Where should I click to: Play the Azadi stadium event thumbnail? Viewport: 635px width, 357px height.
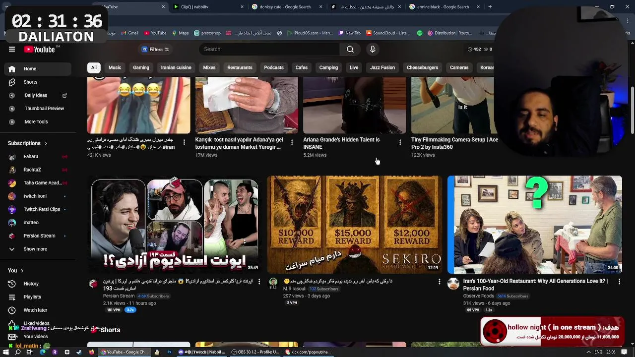[175, 225]
